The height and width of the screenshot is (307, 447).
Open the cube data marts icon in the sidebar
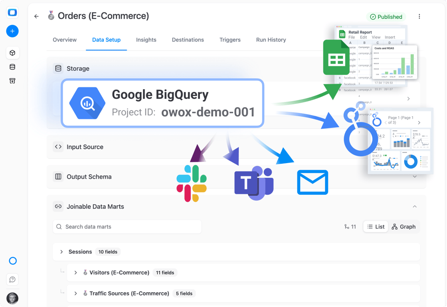[x=12, y=53]
